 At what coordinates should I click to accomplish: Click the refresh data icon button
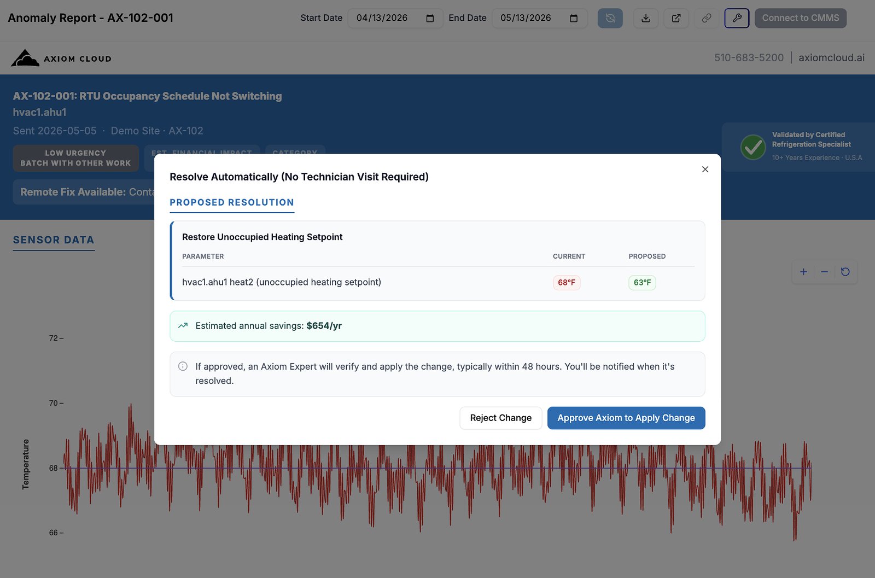[610, 18]
